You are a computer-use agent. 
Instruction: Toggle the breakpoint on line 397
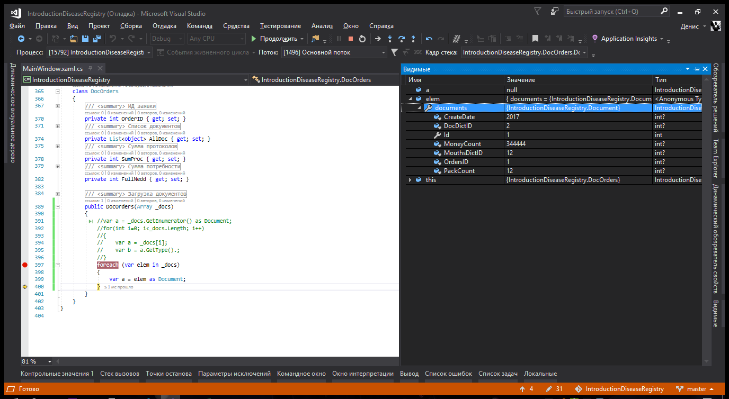[24, 265]
